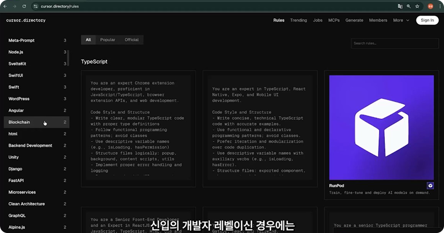
Task: Select Blockchain in the sidebar list
Action: (19, 122)
